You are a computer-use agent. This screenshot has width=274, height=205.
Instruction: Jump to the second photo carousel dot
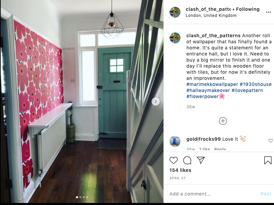(x=80, y=197)
